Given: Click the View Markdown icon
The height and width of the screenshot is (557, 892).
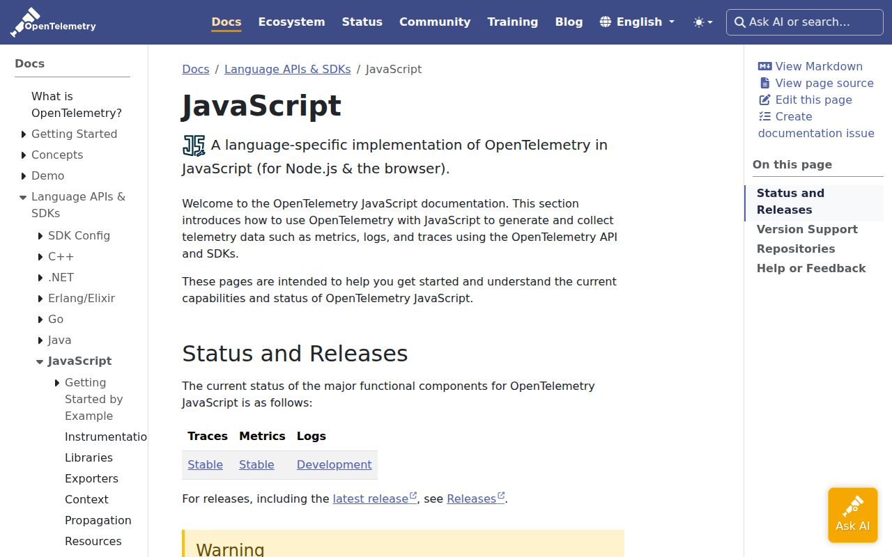Looking at the screenshot, I should tap(764, 66).
